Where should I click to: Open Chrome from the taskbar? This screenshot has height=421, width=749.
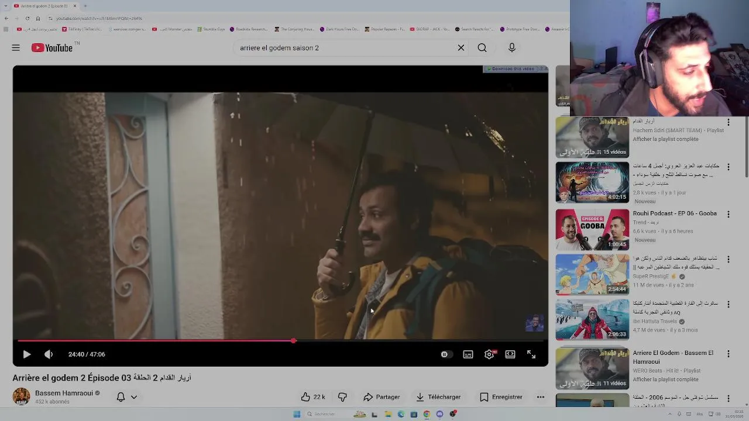point(427,414)
